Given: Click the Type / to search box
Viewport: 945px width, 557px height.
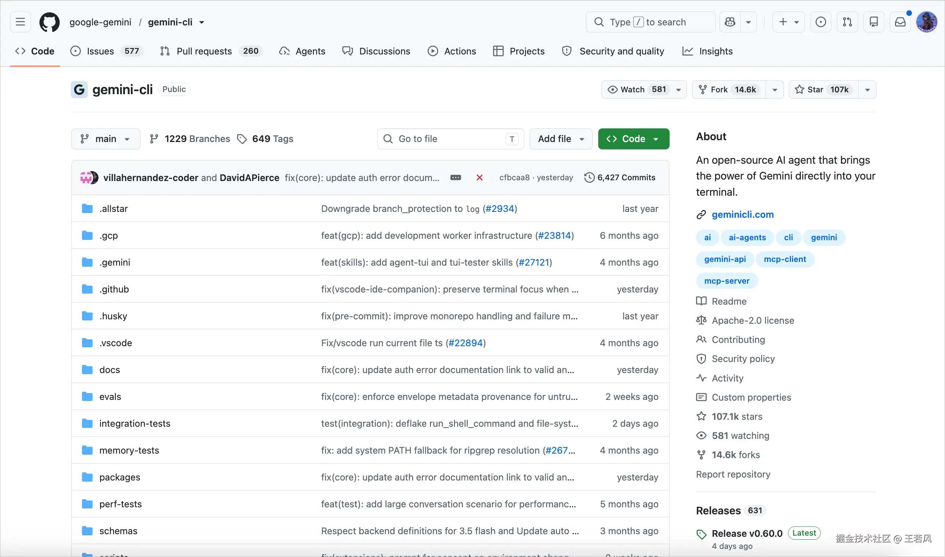Looking at the screenshot, I should (650, 22).
